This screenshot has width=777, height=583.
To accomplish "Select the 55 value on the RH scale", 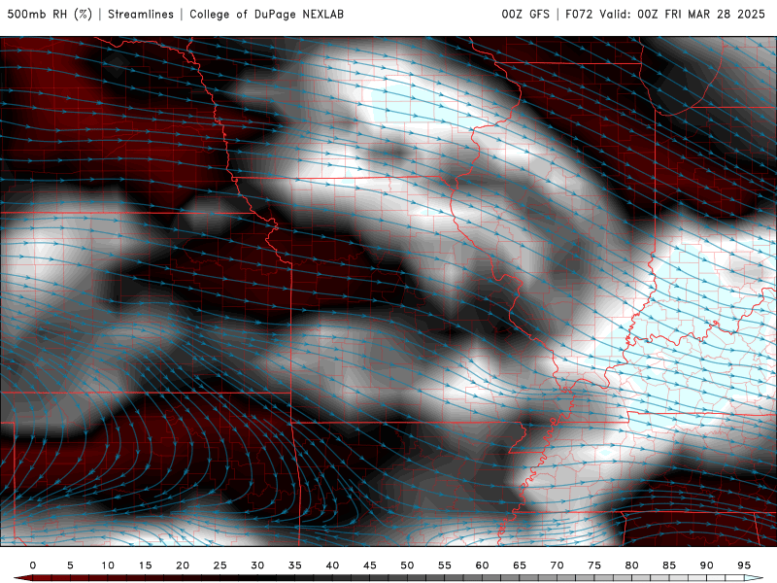I will (445, 566).
